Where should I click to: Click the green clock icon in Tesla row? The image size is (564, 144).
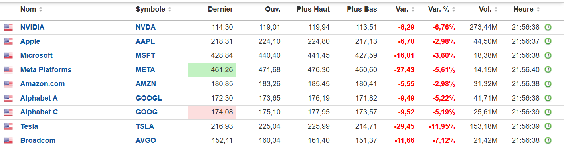pos(548,126)
